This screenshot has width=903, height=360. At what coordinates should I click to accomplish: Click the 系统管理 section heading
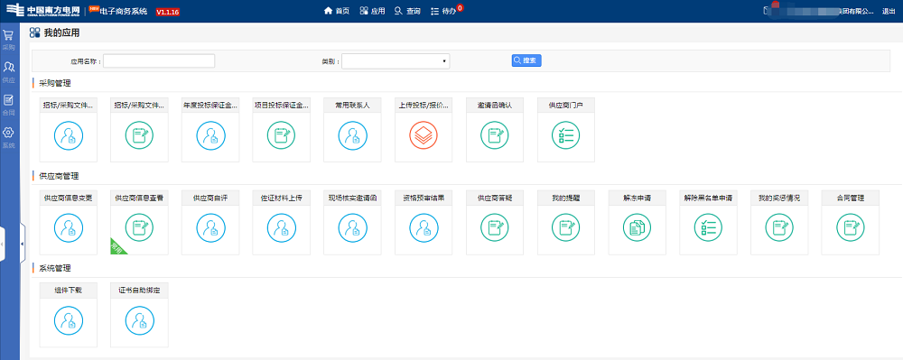(x=55, y=268)
